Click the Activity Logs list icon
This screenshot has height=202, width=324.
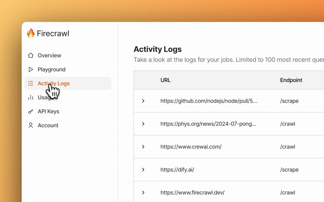(x=31, y=83)
